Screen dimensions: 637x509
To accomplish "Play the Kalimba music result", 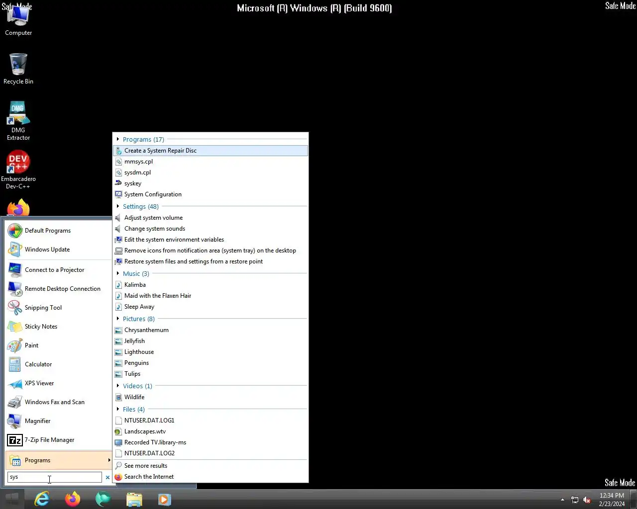I will [211, 285].
